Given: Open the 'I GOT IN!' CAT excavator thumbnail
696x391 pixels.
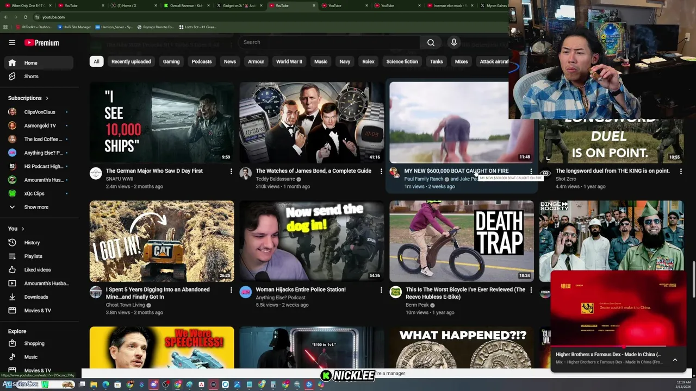Looking at the screenshot, I should click(x=162, y=241).
